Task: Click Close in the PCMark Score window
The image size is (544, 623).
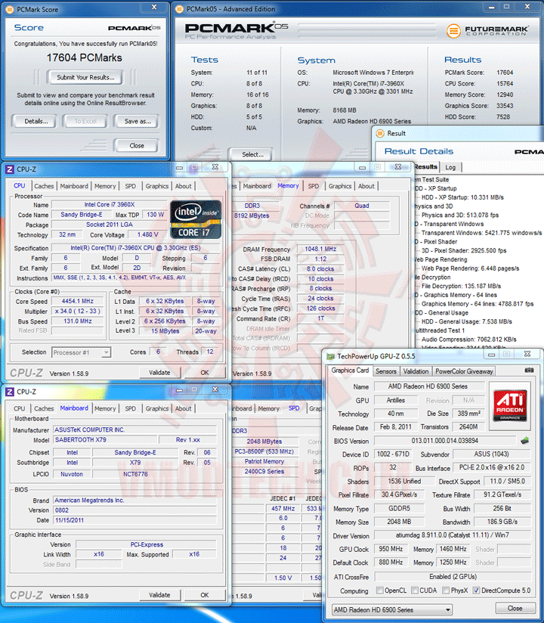Action: [x=137, y=146]
